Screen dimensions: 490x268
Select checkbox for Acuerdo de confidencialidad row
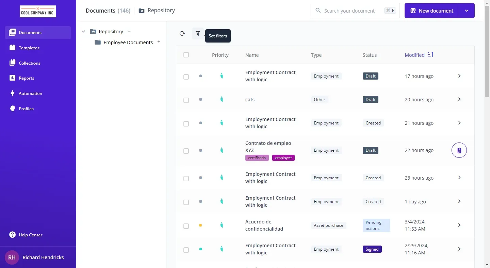coord(186,226)
